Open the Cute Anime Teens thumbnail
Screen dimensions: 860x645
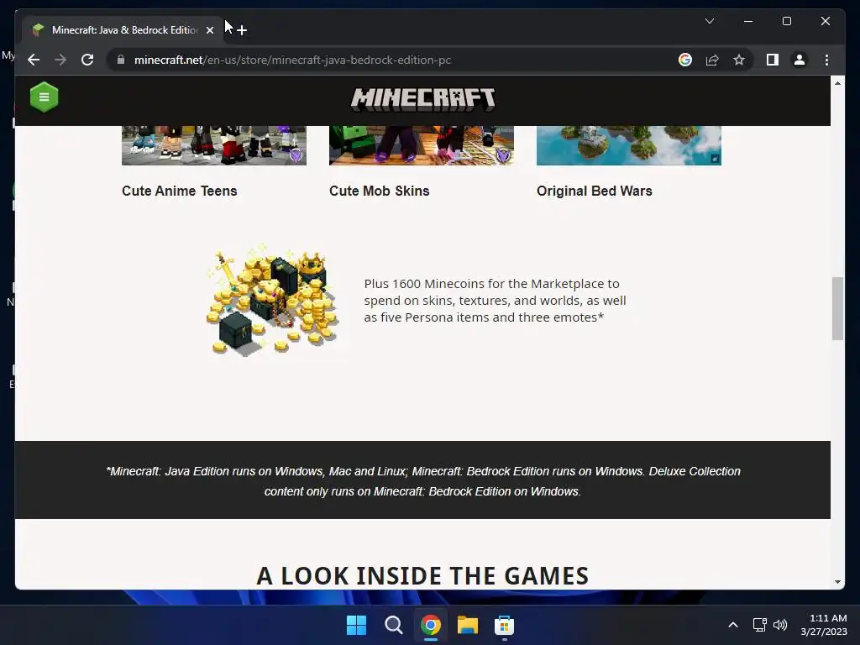pyautogui.click(x=214, y=145)
